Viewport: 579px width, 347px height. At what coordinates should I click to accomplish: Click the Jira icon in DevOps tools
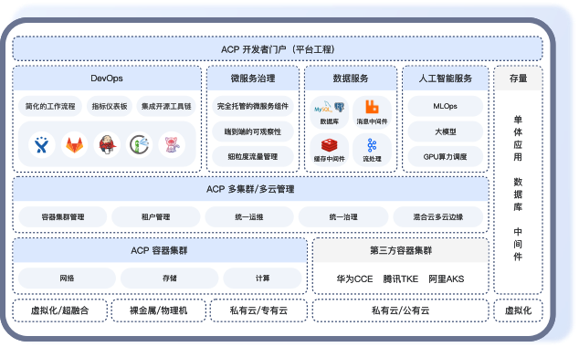click(x=42, y=144)
